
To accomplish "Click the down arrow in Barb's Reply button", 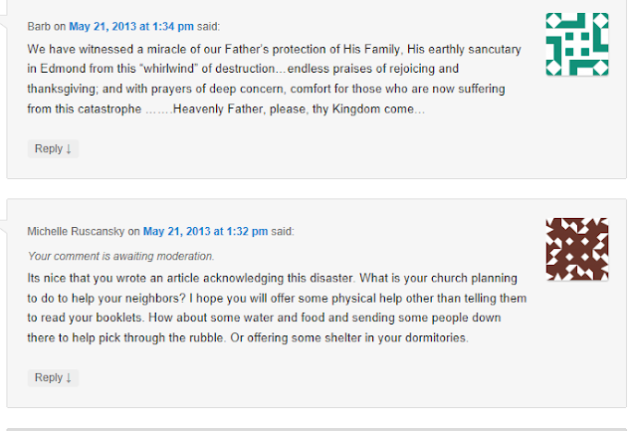I will tap(69, 148).
